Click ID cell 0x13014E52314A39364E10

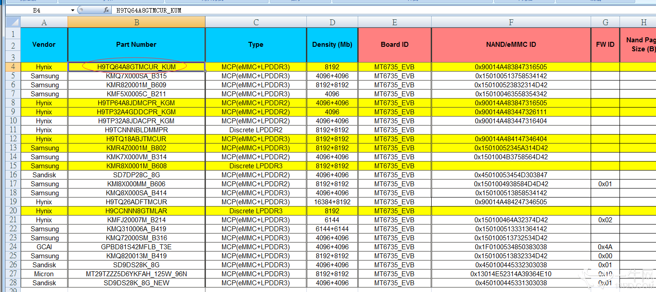511,274
